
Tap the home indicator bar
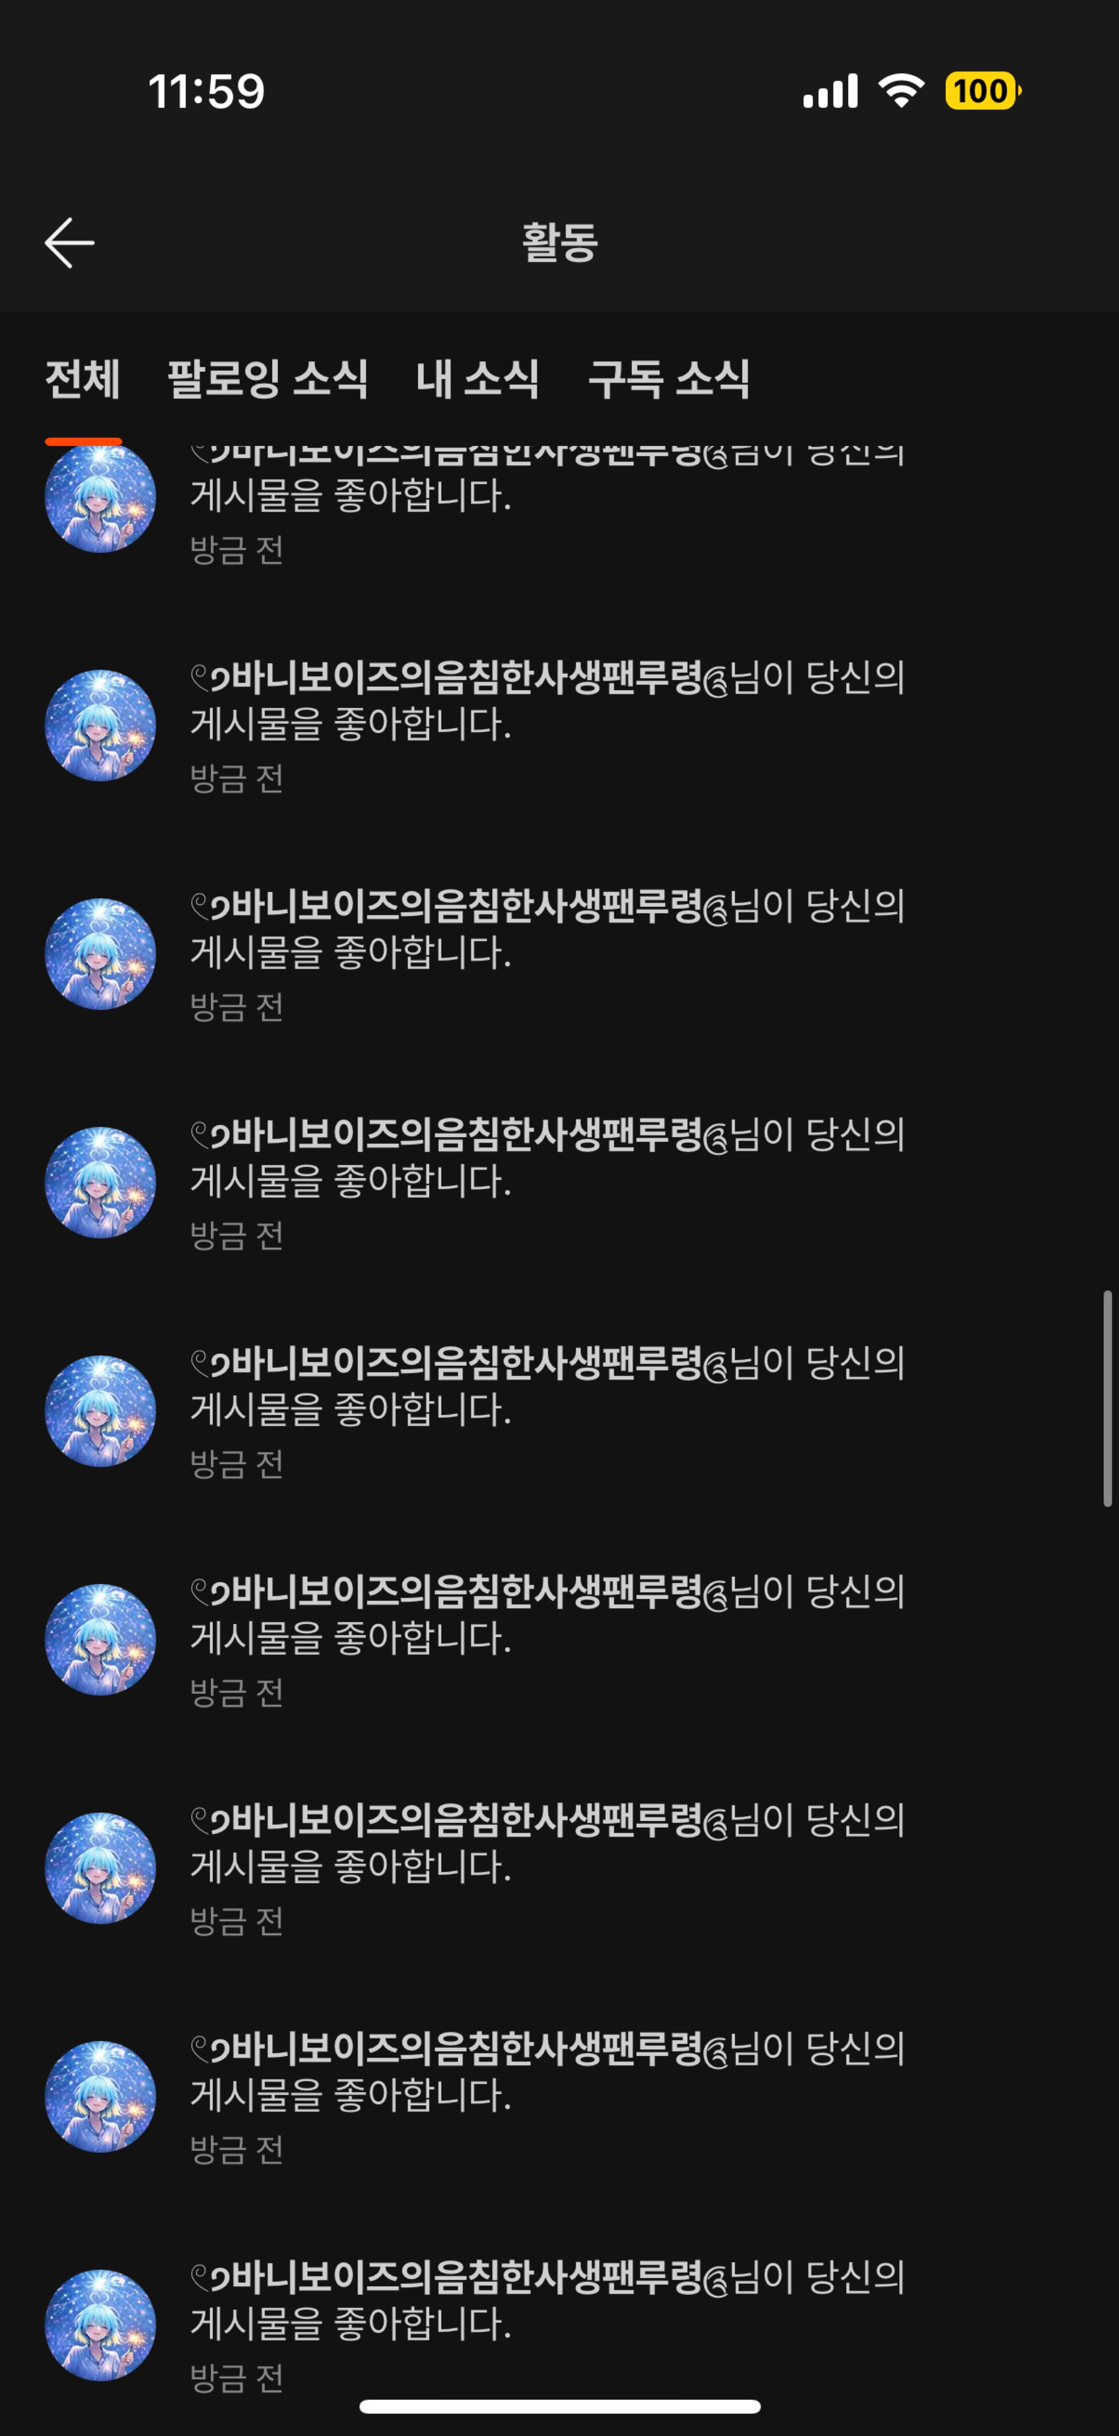point(560,2406)
